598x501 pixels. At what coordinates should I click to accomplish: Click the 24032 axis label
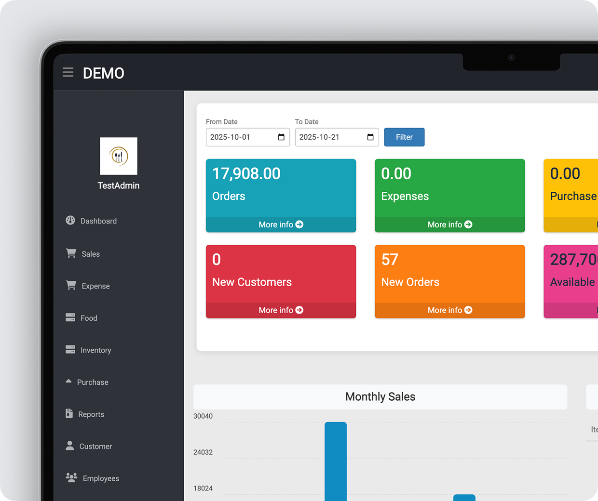(203, 452)
